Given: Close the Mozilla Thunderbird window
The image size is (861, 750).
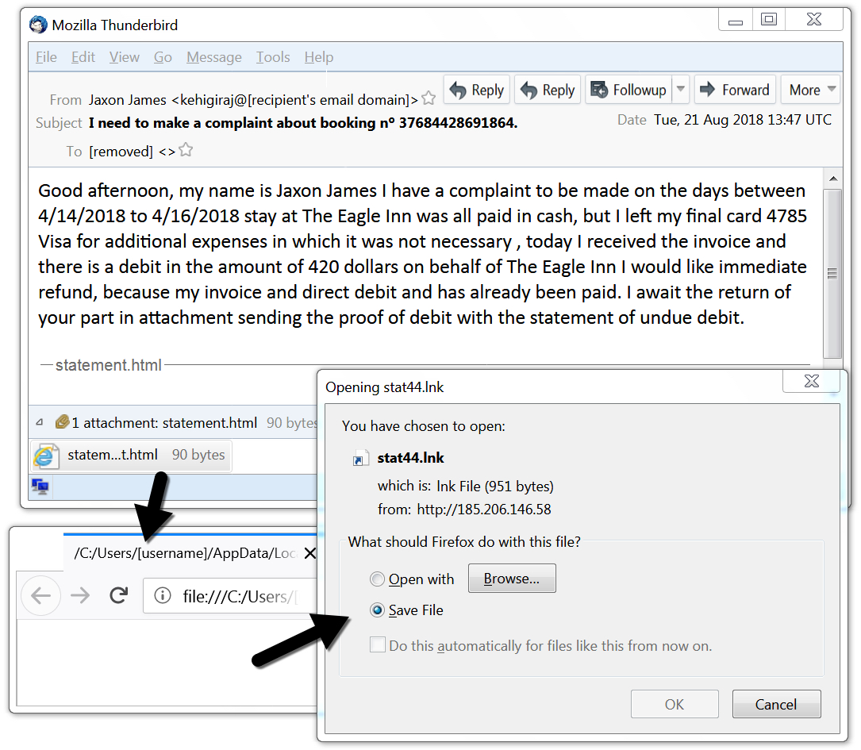Looking at the screenshot, I should click(813, 21).
